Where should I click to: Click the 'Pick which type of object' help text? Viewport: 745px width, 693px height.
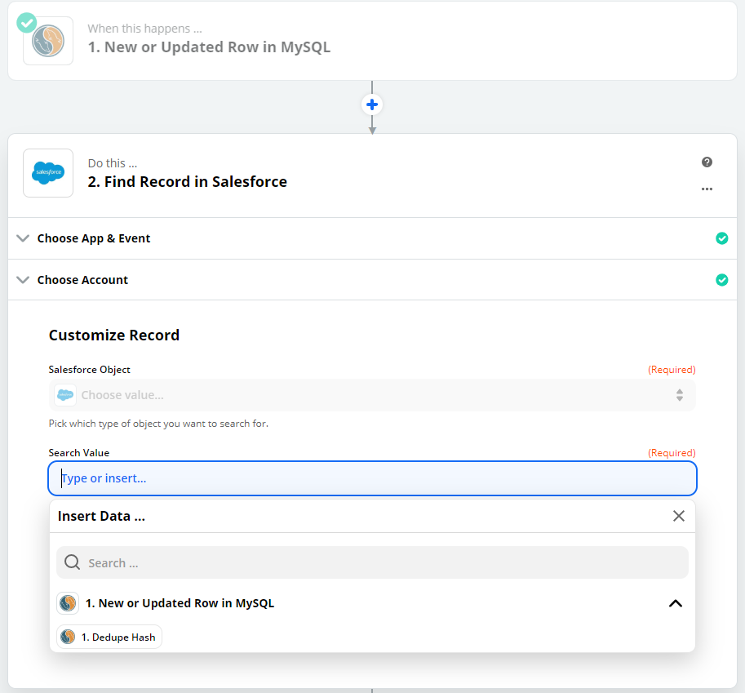tap(158, 424)
